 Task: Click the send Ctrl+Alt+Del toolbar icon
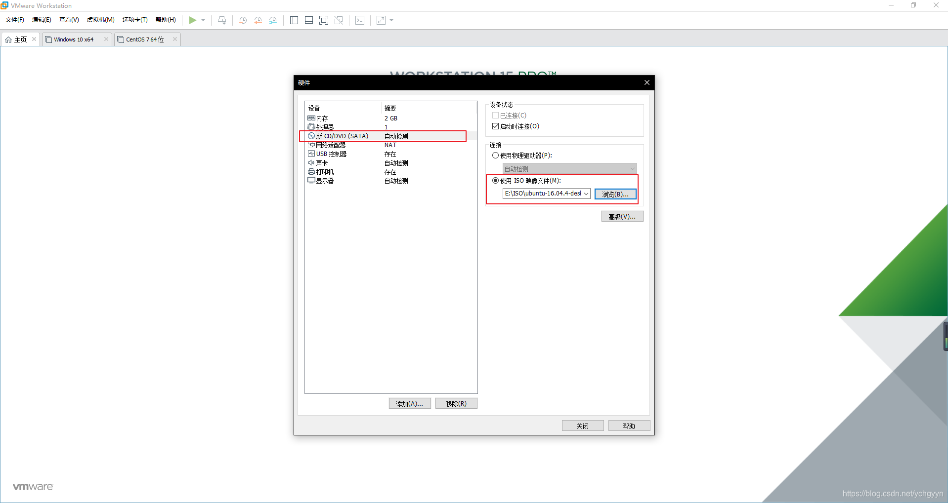(222, 20)
